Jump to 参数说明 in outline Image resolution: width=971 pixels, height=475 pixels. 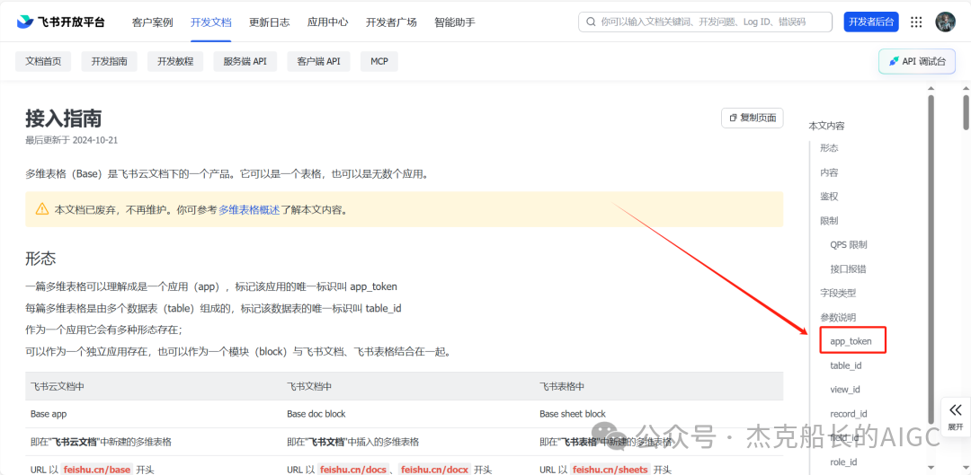click(x=838, y=317)
